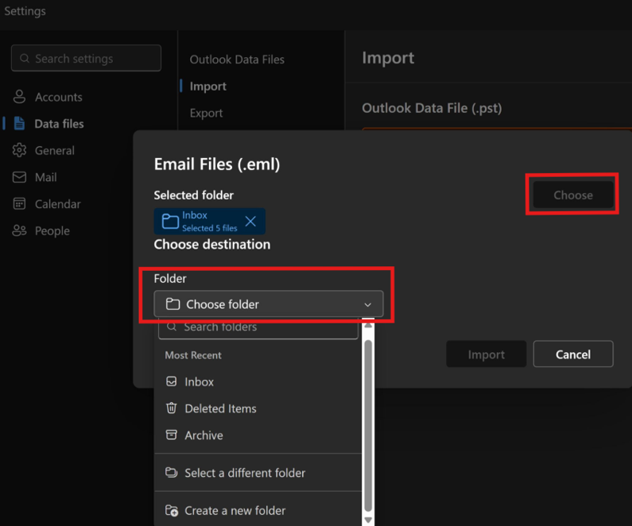This screenshot has height=526, width=632.
Task: Open the General gear icon
Action: pos(19,150)
